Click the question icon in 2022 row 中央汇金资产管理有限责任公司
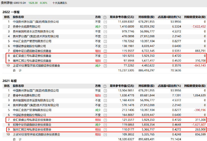Screen dimensions: 207x141 coord(105,41)
